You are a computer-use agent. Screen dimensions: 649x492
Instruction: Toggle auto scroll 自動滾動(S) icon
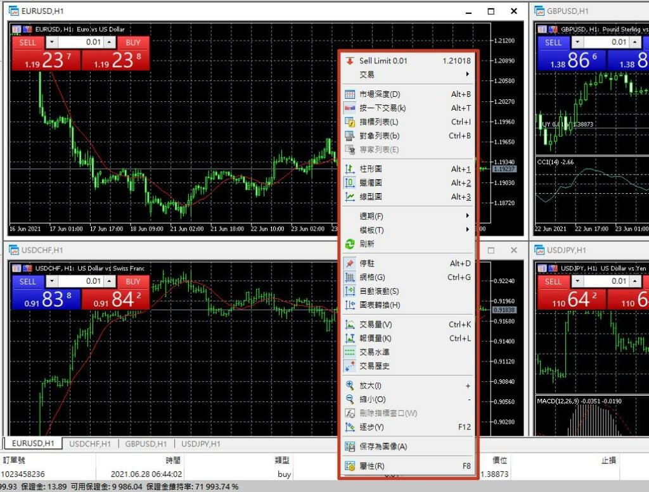pos(350,291)
